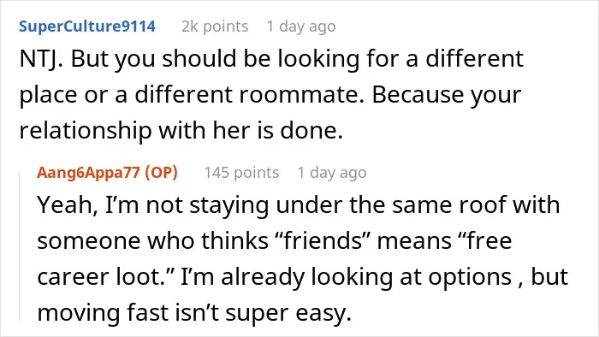Open Aang6Appa77's user profile
The width and height of the screenshot is (599, 337).
click(x=89, y=173)
